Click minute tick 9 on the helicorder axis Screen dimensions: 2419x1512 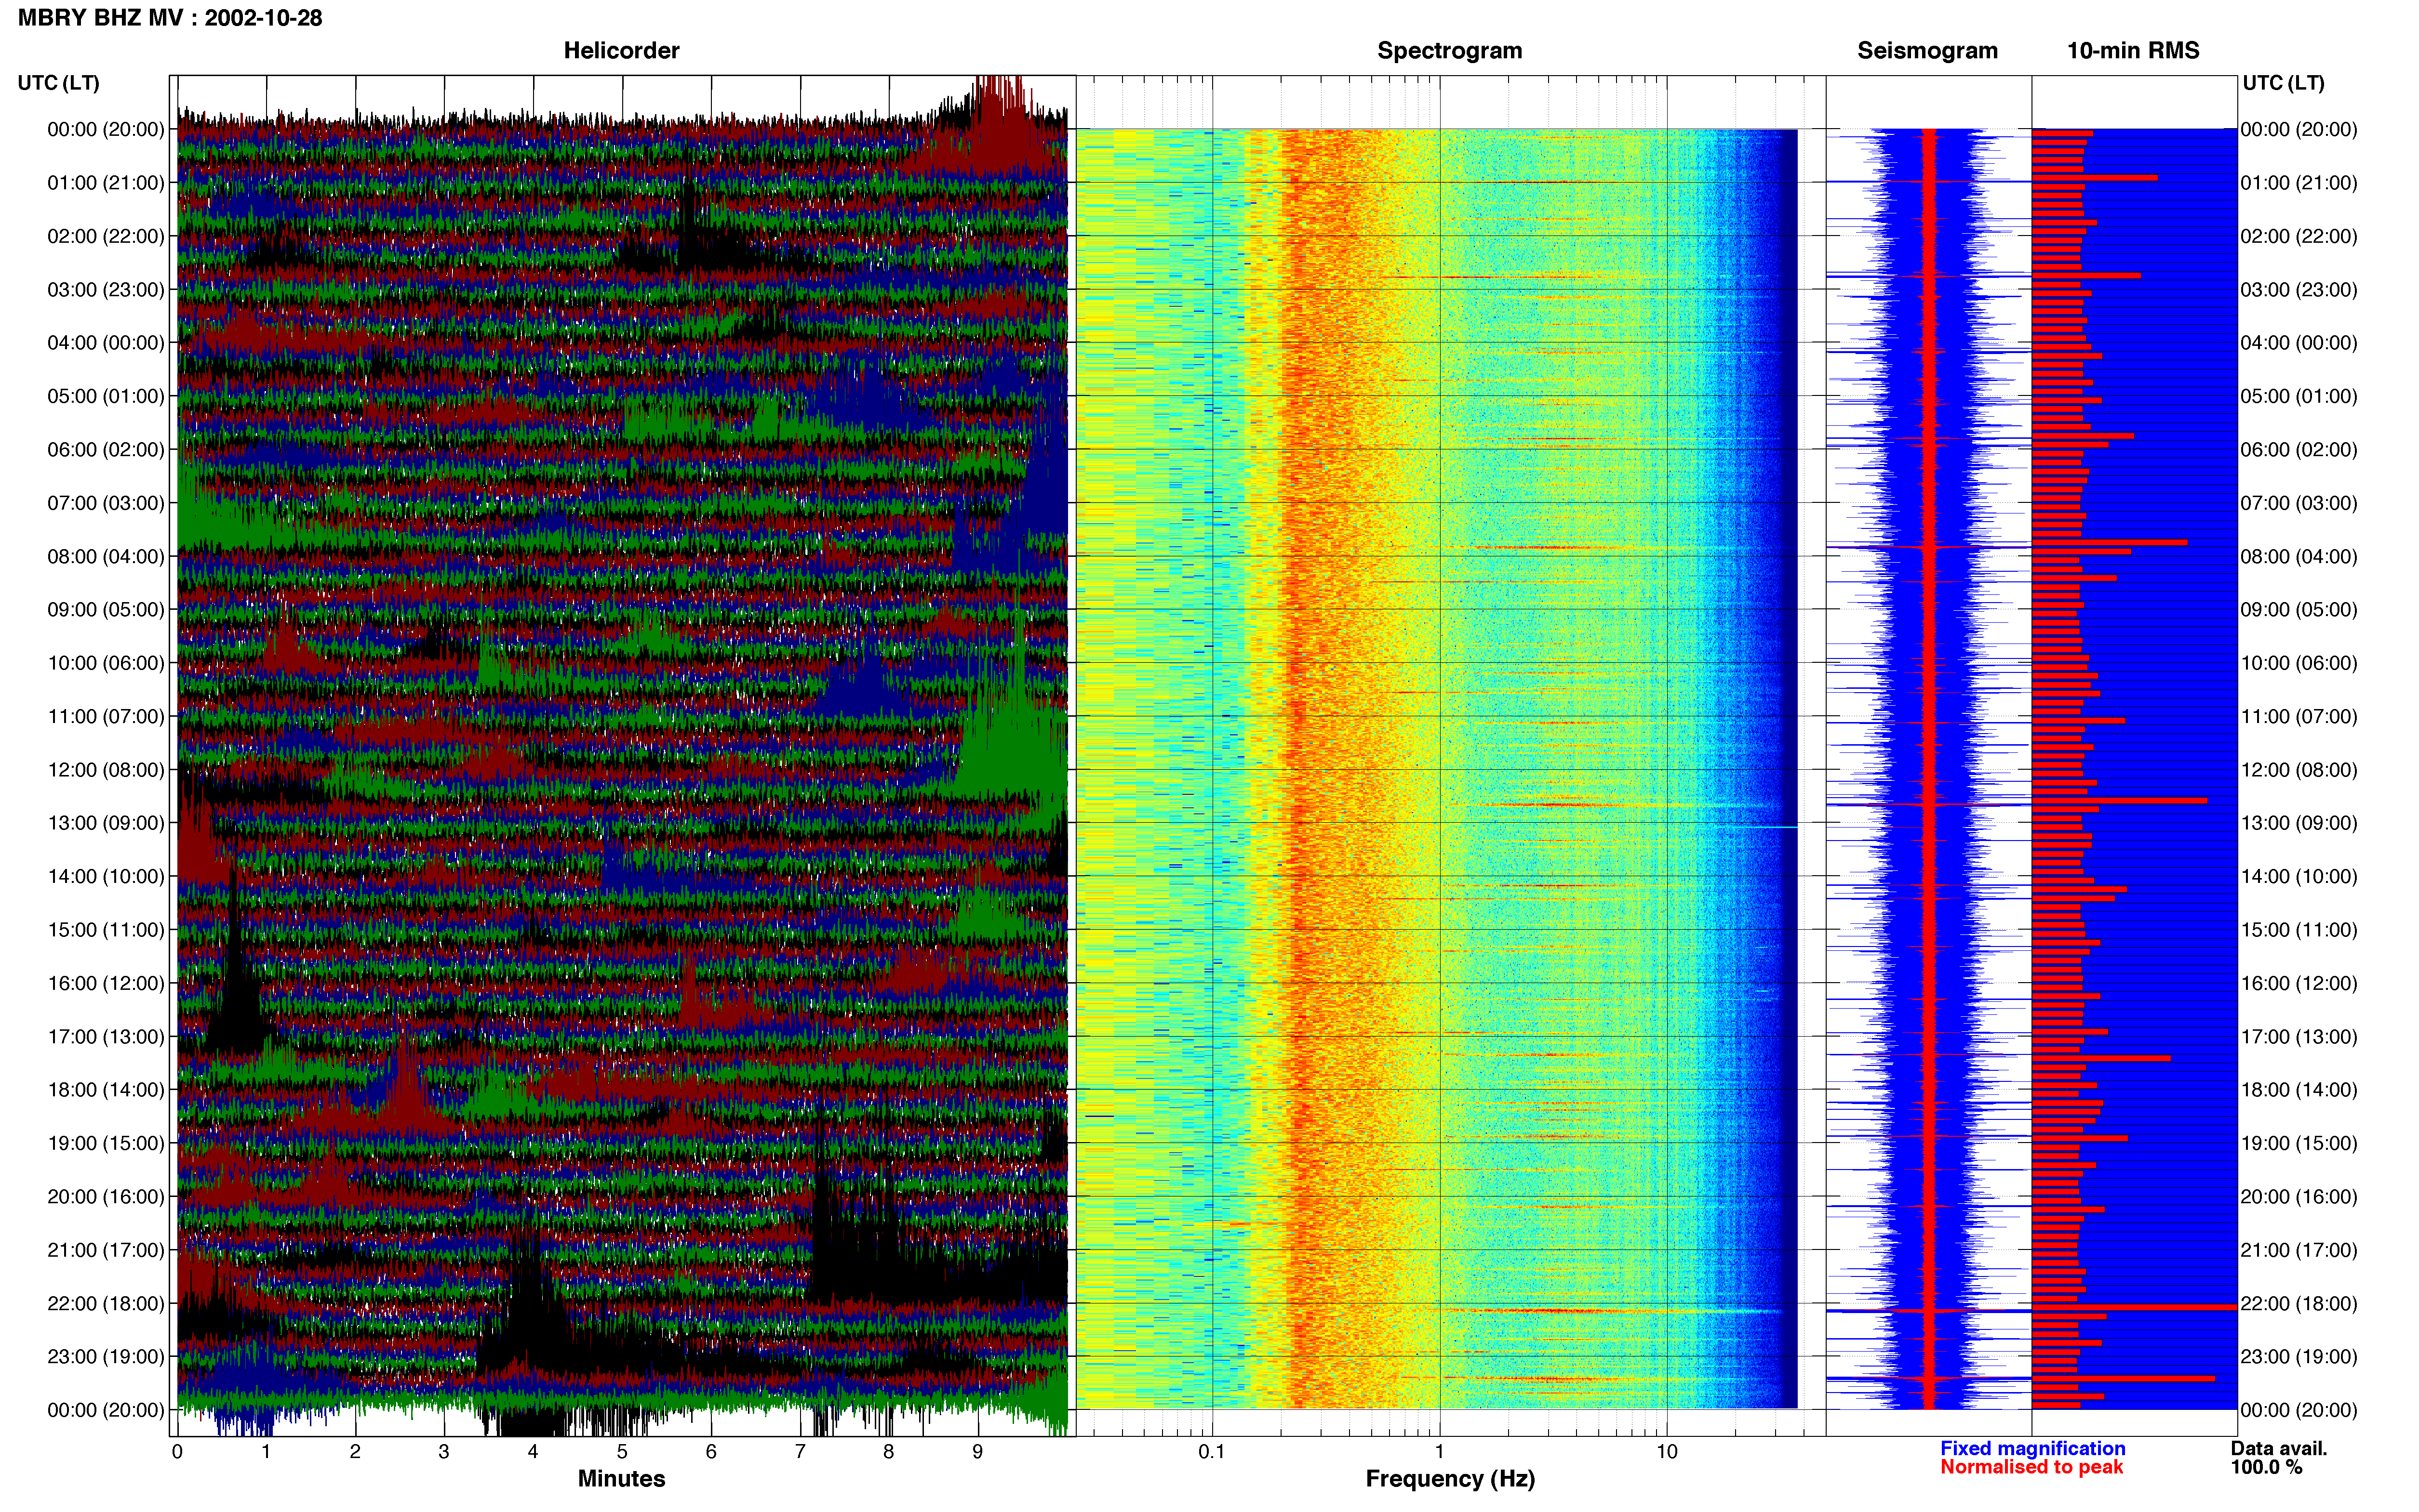(977, 1452)
